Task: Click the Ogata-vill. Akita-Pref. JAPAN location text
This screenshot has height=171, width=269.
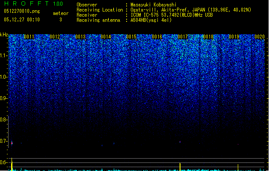Action: (x=191, y=10)
